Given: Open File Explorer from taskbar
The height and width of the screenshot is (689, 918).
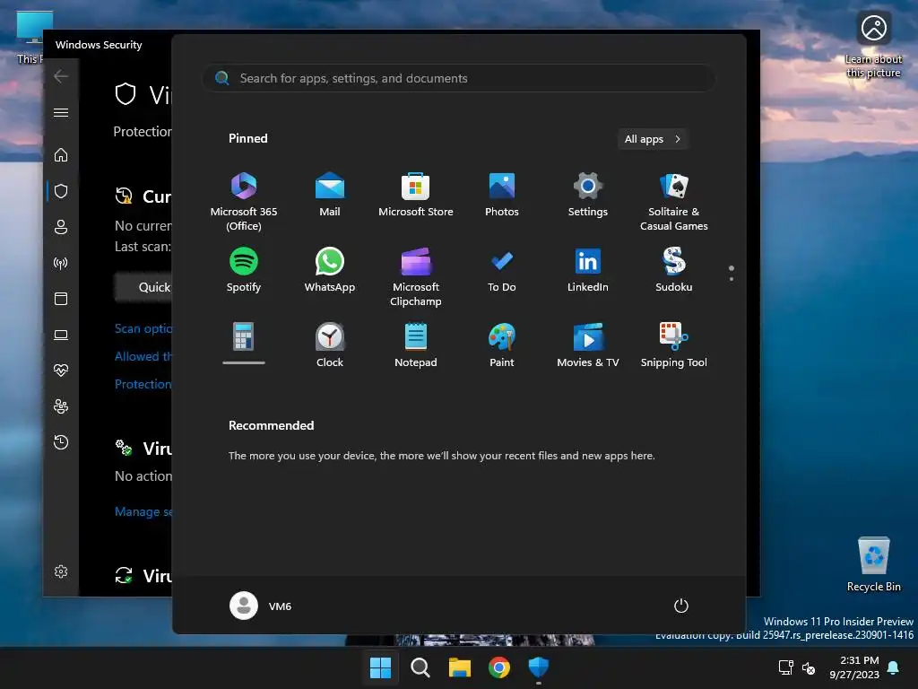Looking at the screenshot, I should click(460, 667).
